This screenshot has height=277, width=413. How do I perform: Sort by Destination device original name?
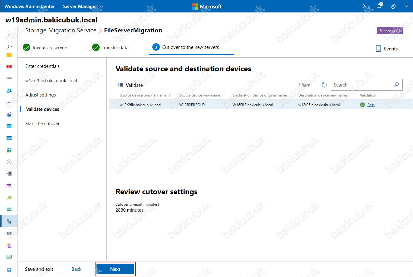(x=260, y=95)
